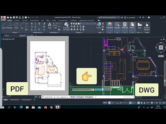Switch to the Annoter ribbon tab
Image resolution: width=166 pixels, height=124 pixels.
point(25,20)
